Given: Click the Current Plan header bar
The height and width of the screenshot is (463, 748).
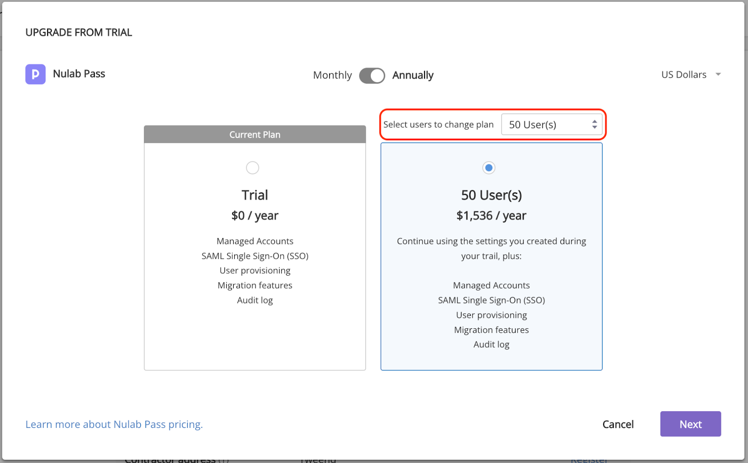Looking at the screenshot, I should 255,135.
